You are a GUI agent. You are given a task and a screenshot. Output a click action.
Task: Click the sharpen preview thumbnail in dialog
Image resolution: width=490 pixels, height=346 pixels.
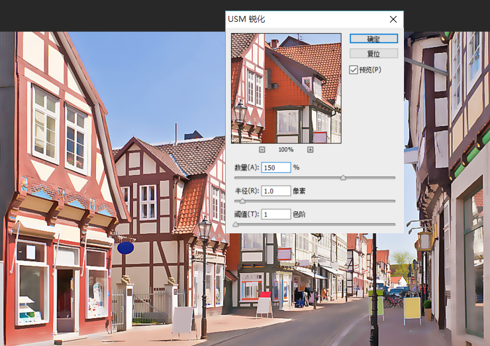point(286,88)
